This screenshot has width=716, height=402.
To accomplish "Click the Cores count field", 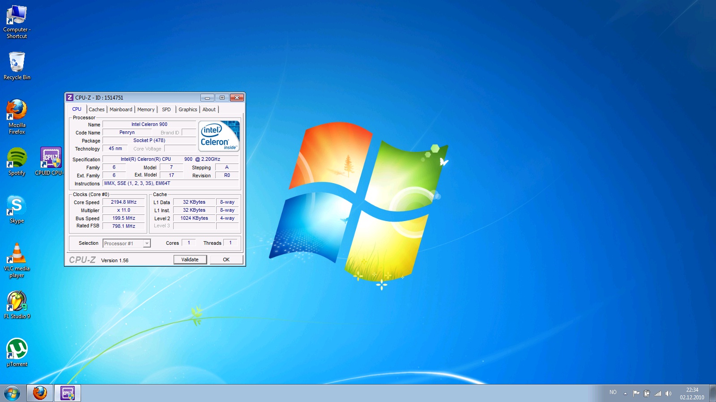I will click(189, 243).
